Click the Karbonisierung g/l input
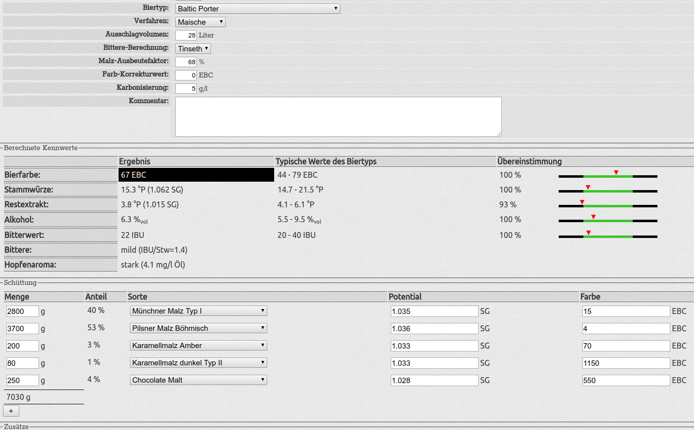The image size is (694, 430). click(x=186, y=88)
